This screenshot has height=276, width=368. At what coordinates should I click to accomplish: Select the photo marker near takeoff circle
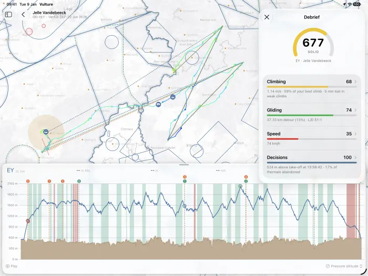(46, 132)
